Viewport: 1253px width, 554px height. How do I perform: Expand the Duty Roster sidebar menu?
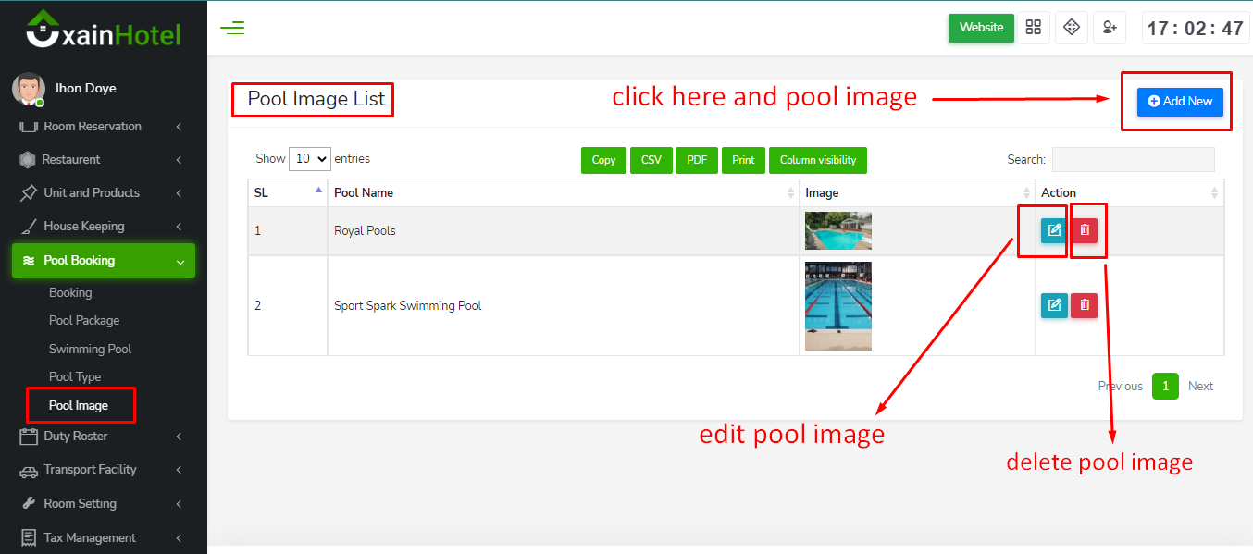click(102, 437)
